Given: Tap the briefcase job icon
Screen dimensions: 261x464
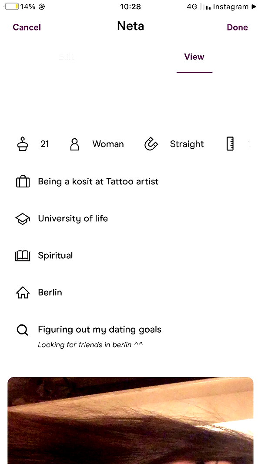Looking at the screenshot, I should [x=23, y=181].
